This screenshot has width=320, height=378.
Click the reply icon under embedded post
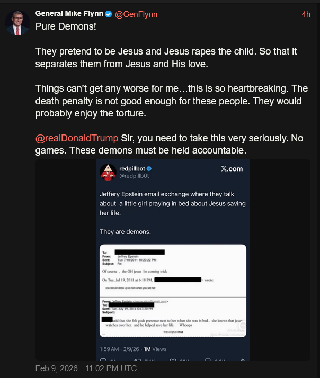[x=103, y=360]
